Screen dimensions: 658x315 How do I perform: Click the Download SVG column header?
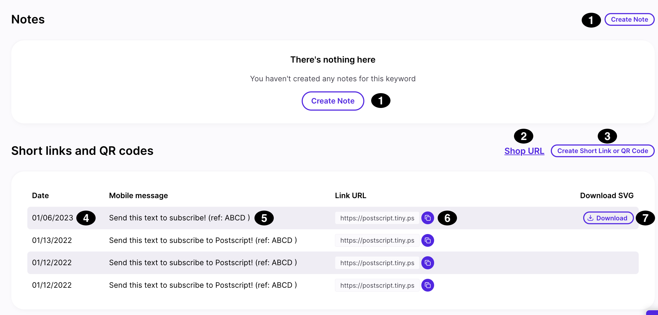click(607, 195)
